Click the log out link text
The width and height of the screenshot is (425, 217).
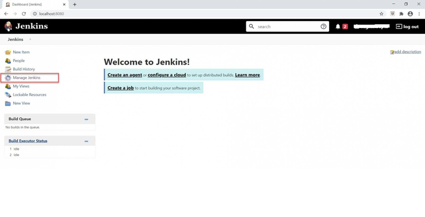411,26
